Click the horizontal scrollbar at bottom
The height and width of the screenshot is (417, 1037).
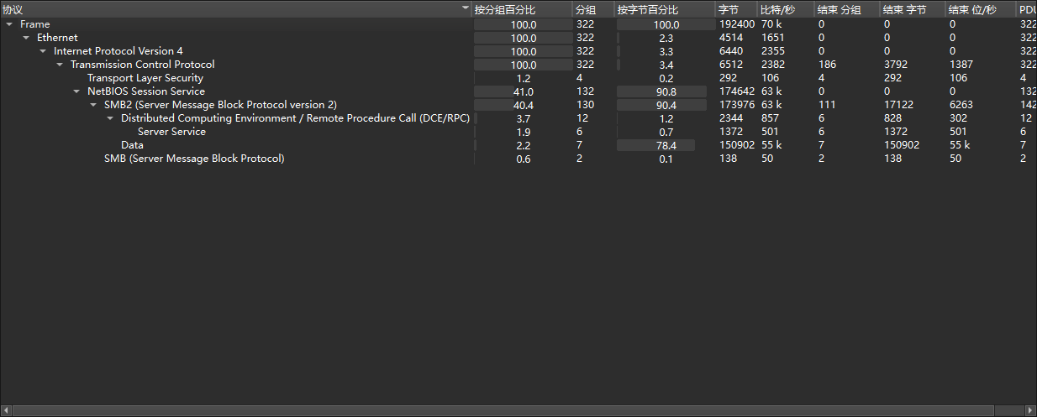click(x=504, y=410)
